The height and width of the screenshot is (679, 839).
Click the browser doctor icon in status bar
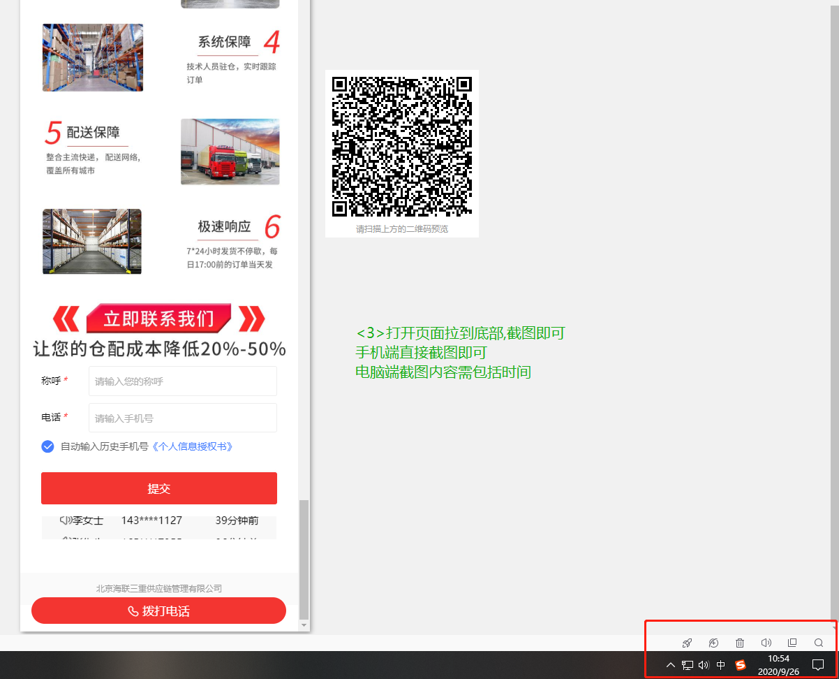(713, 643)
